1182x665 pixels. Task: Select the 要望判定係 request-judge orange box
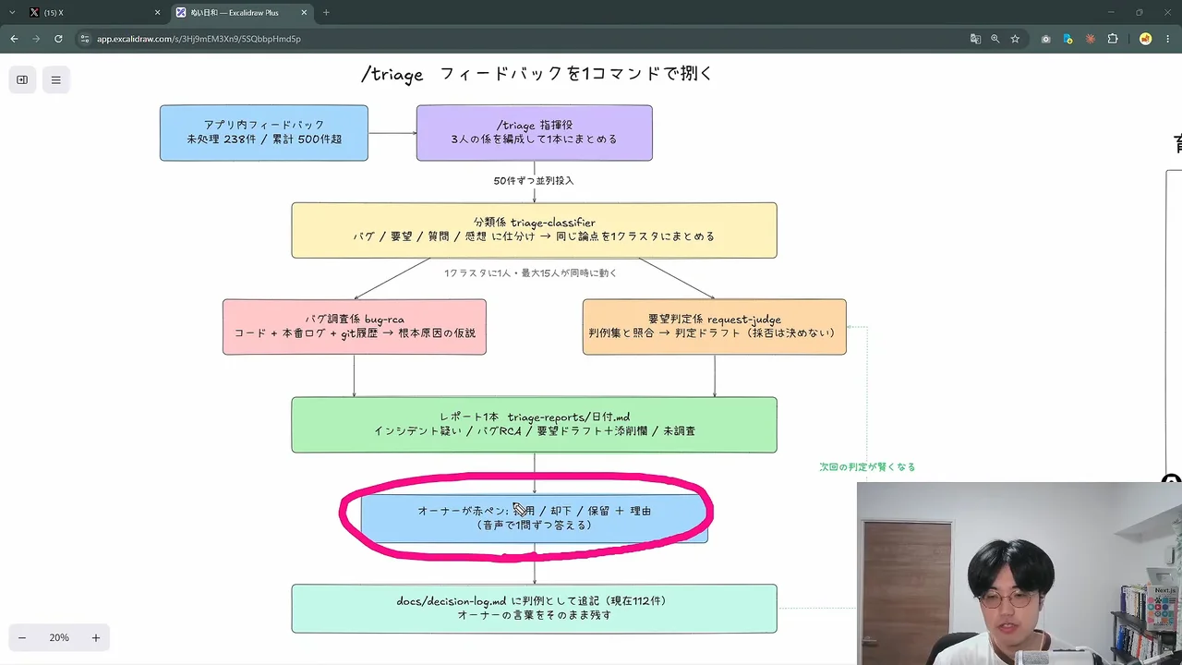pos(715,327)
